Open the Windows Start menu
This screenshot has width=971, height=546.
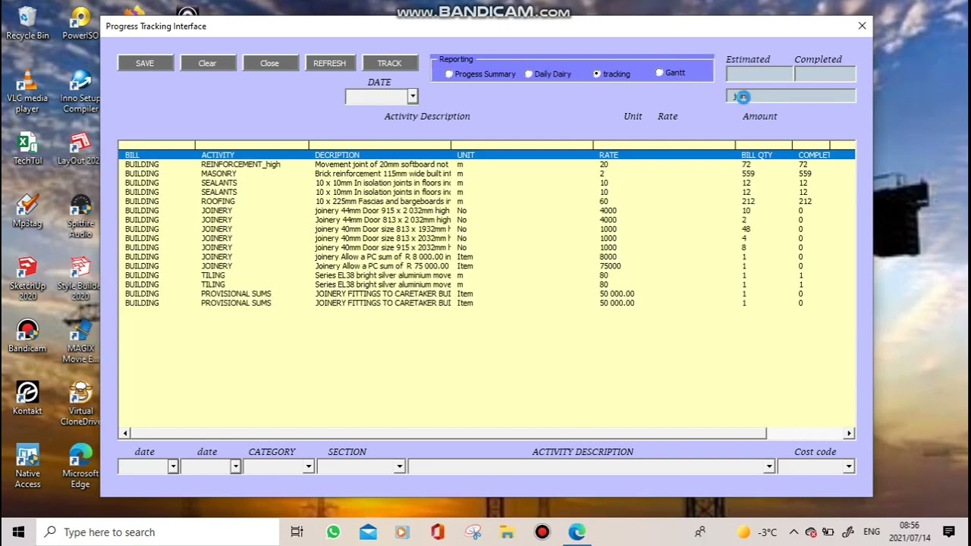[18, 532]
